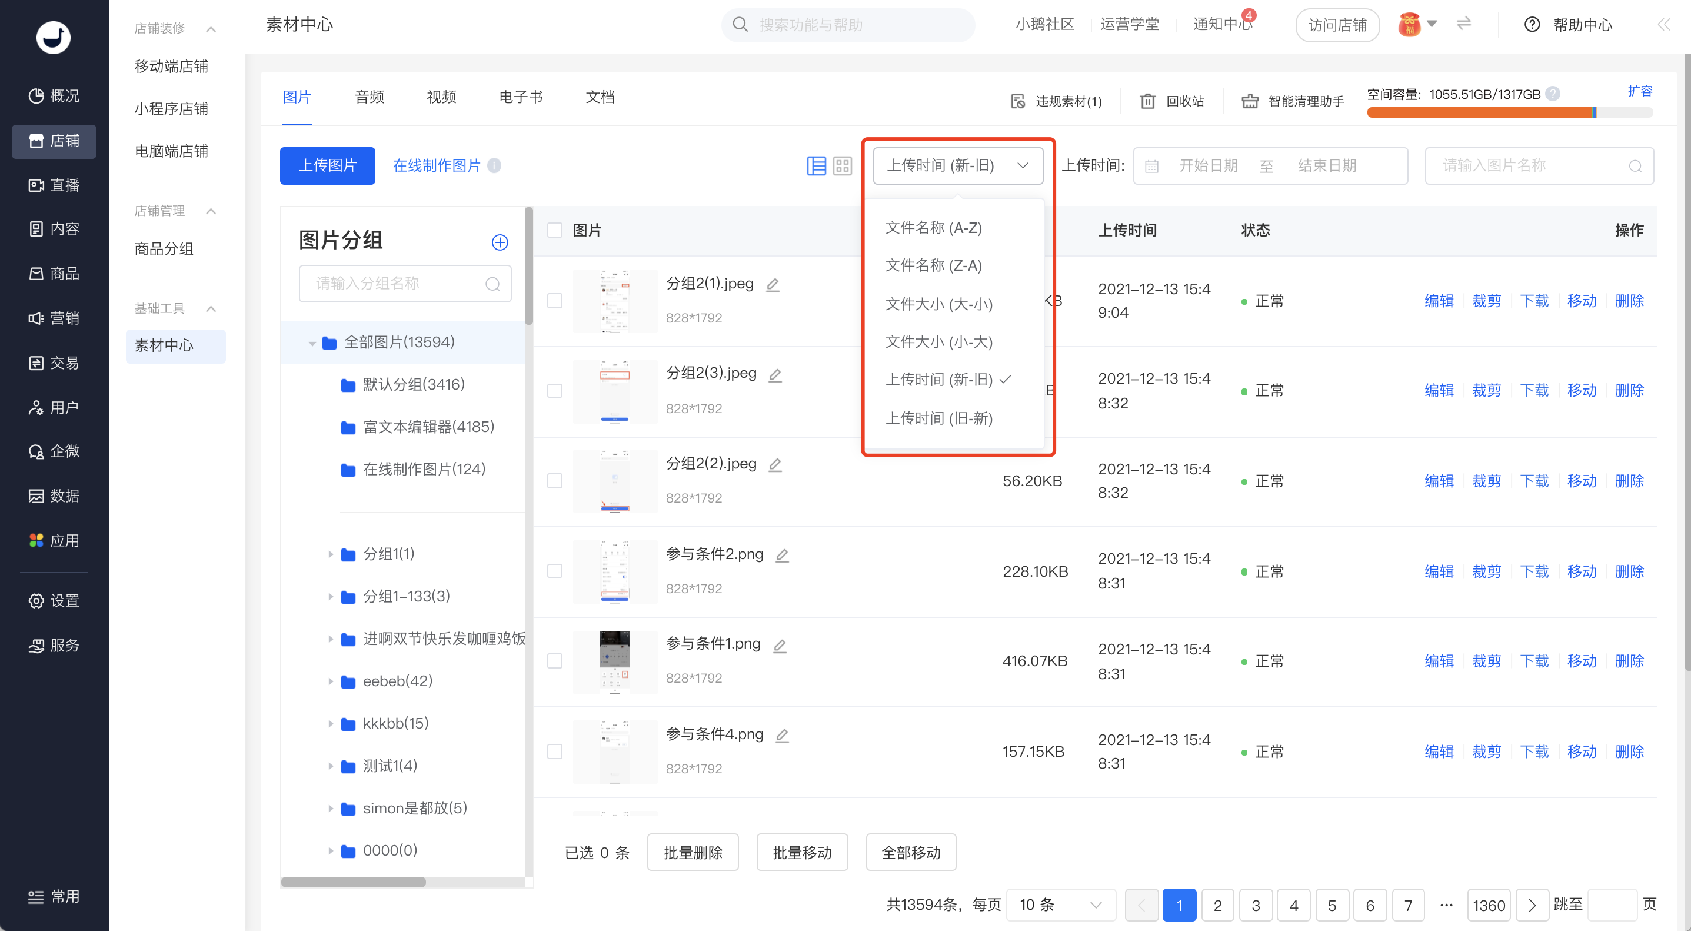Viewport: 1691px width, 931px height.
Task: Click the 上传图片 button
Action: click(328, 165)
